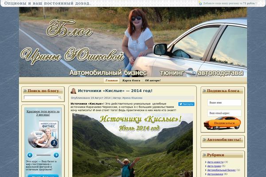Click the Блог Ирины Юшковой header banner
The width and height of the screenshot is (266, 177).
click(x=133, y=42)
